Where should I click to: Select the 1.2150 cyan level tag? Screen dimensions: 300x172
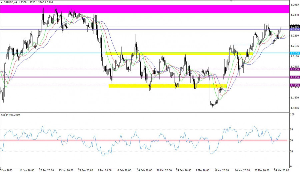(294, 53)
